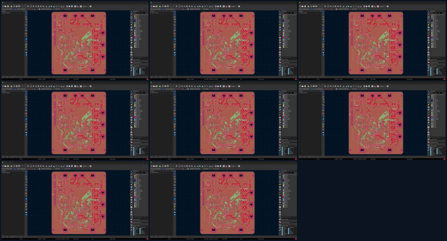The image size is (447, 241).
Task: Click F.Cu color swatch in top-middle window
Action: (283, 14)
